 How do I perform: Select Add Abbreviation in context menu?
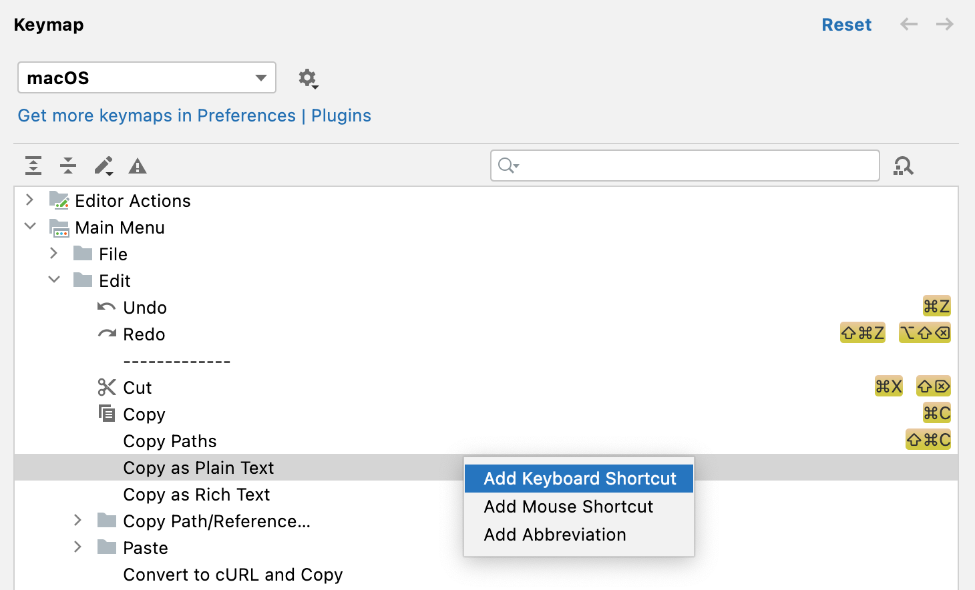tap(555, 535)
